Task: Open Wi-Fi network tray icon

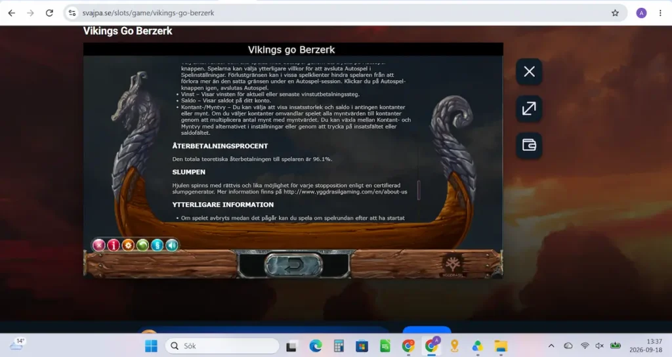Action: pyautogui.click(x=585, y=346)
